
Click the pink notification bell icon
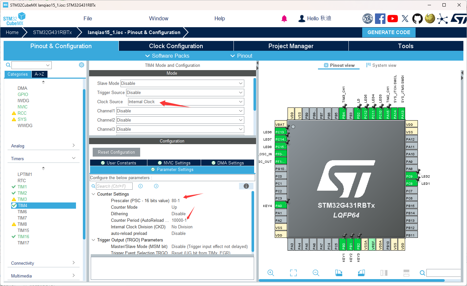[284, 19]
